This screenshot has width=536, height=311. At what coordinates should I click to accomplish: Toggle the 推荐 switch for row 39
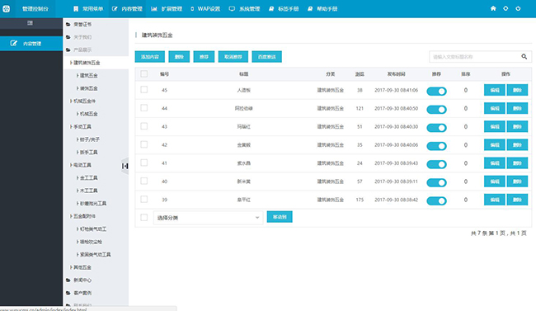(x=436, y=200)
